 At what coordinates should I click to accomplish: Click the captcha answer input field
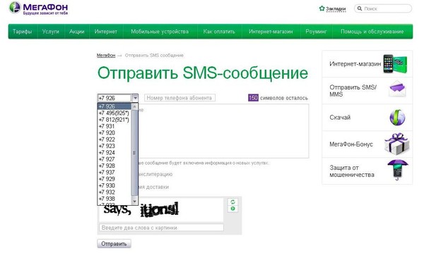pos(161,228)
